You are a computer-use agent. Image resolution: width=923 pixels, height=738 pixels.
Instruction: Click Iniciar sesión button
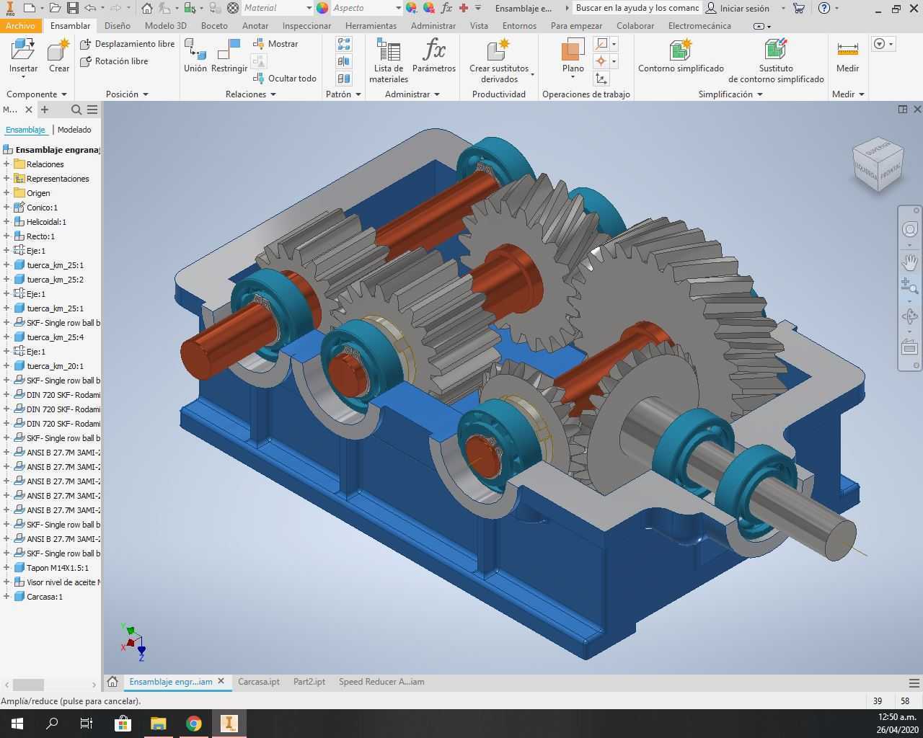[x=738, y=8]
